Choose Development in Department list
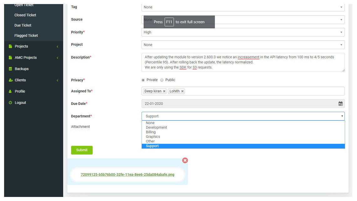 [x=243, y=128]
